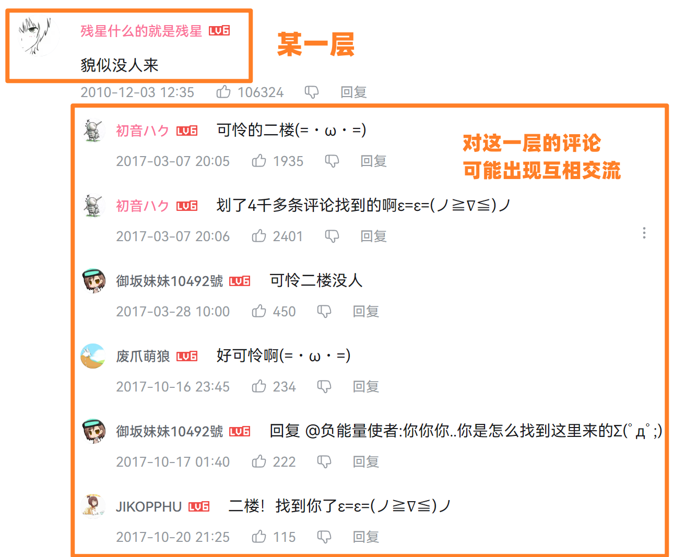673x557 pixels.
Task: Click 回复 under the 2017-03-07 20:05 reply
Action: 373,161
